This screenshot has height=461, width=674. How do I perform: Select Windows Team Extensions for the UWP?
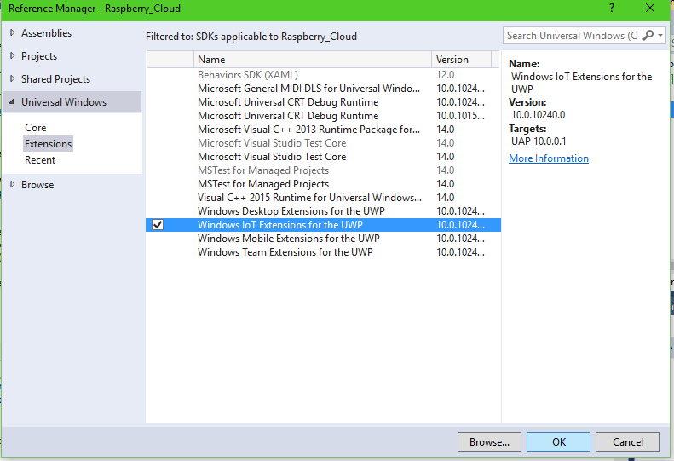(x=323, y=252)
